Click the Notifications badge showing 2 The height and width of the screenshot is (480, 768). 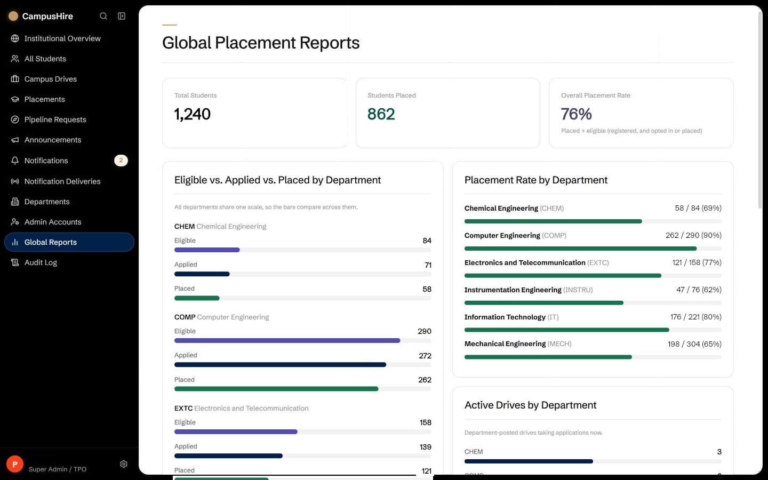(x=121, y=161)
